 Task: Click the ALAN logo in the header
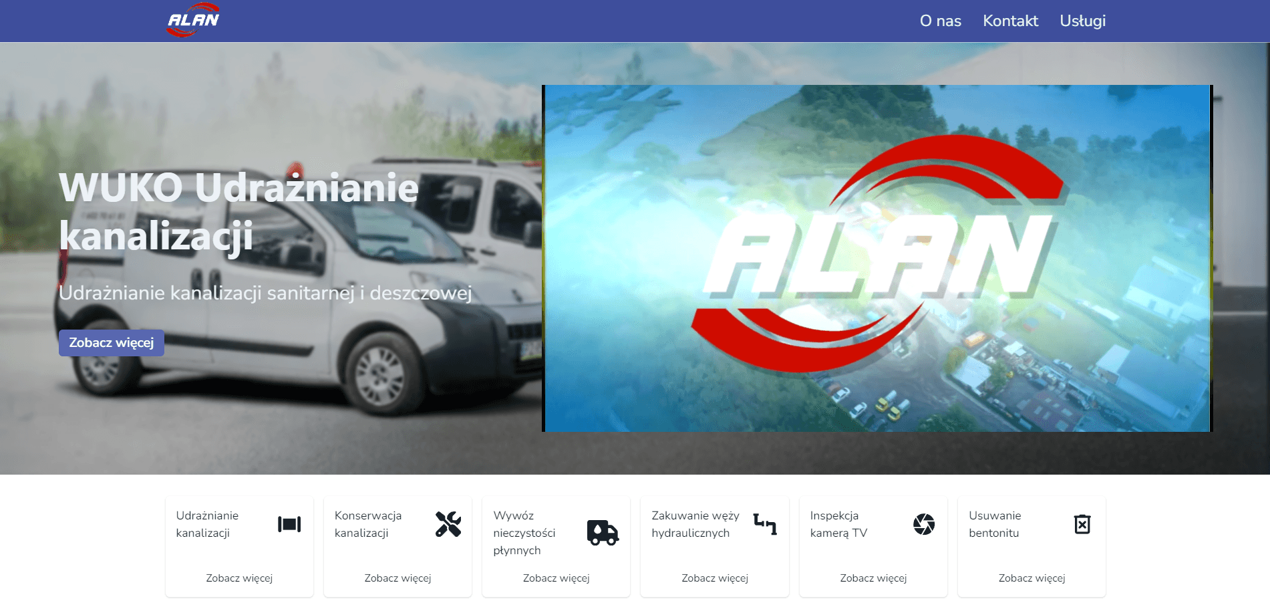[193, 20]
